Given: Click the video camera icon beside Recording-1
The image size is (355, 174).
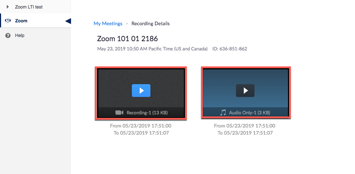Looking at the screenshot, I should 119,113.
